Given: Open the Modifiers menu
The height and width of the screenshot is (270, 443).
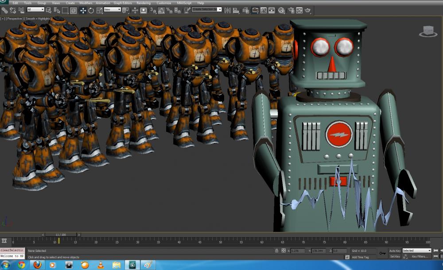Looking at the screenshot, I should tap(85, 3).
